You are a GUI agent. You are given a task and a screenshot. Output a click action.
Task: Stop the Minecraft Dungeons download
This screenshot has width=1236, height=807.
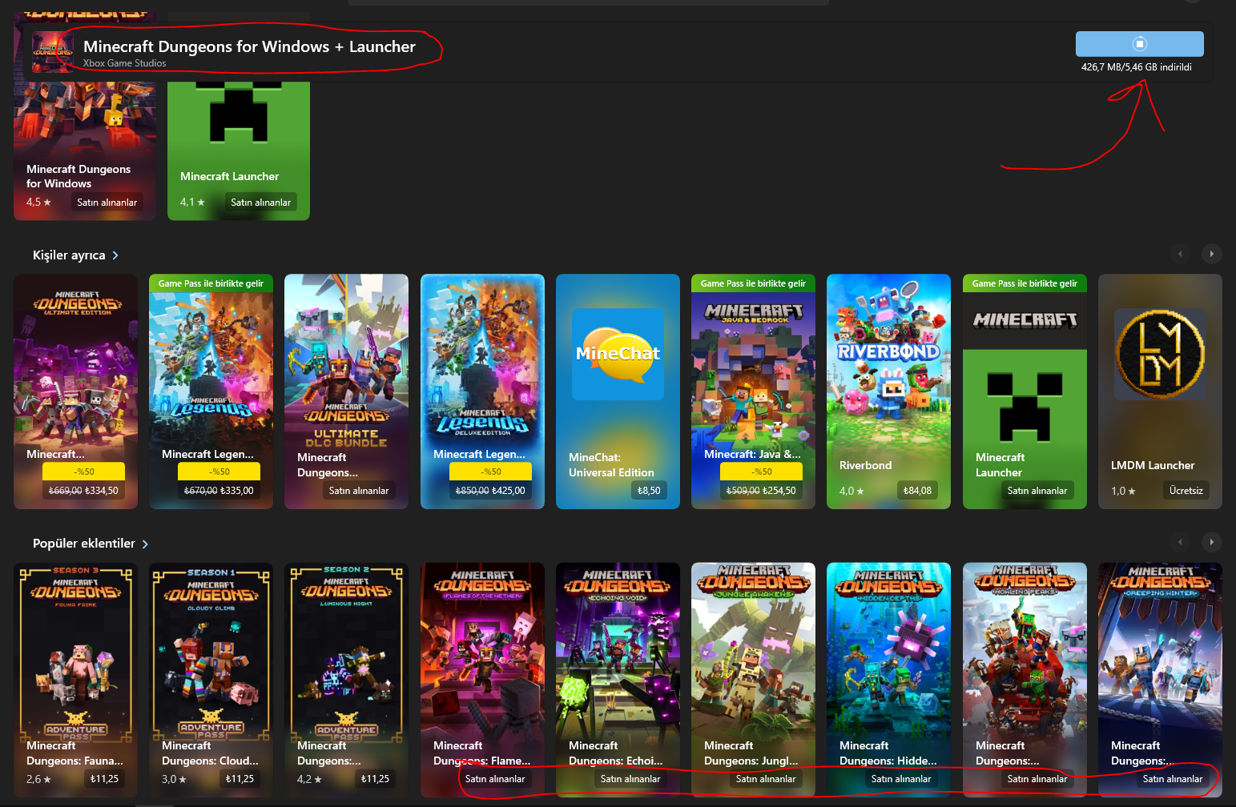click(1139, 44)
